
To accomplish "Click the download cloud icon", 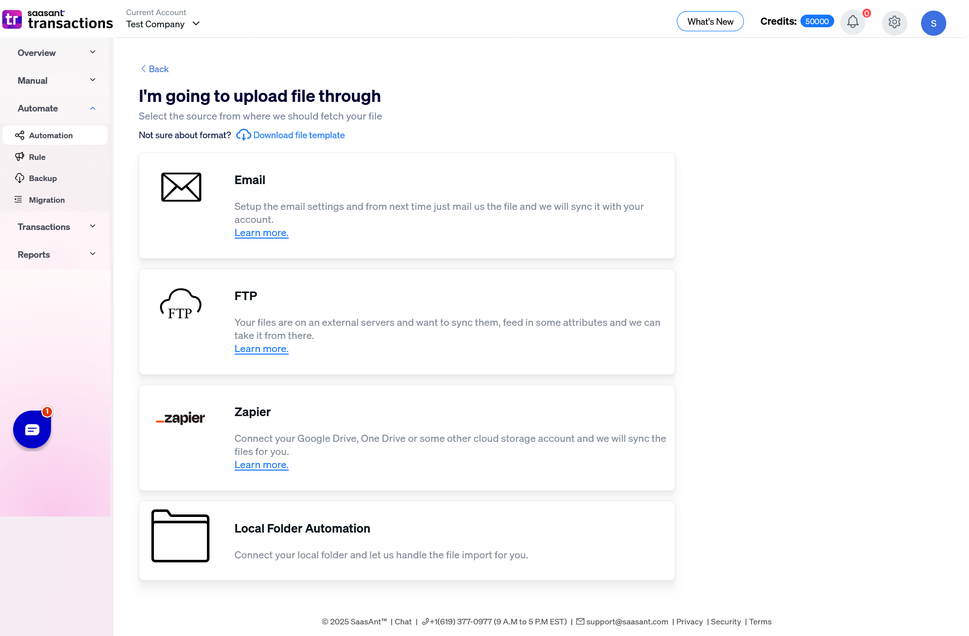I will [x=243, y=135].
